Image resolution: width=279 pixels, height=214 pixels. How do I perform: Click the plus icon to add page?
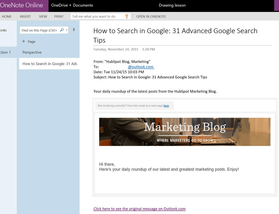coord(23,41)
